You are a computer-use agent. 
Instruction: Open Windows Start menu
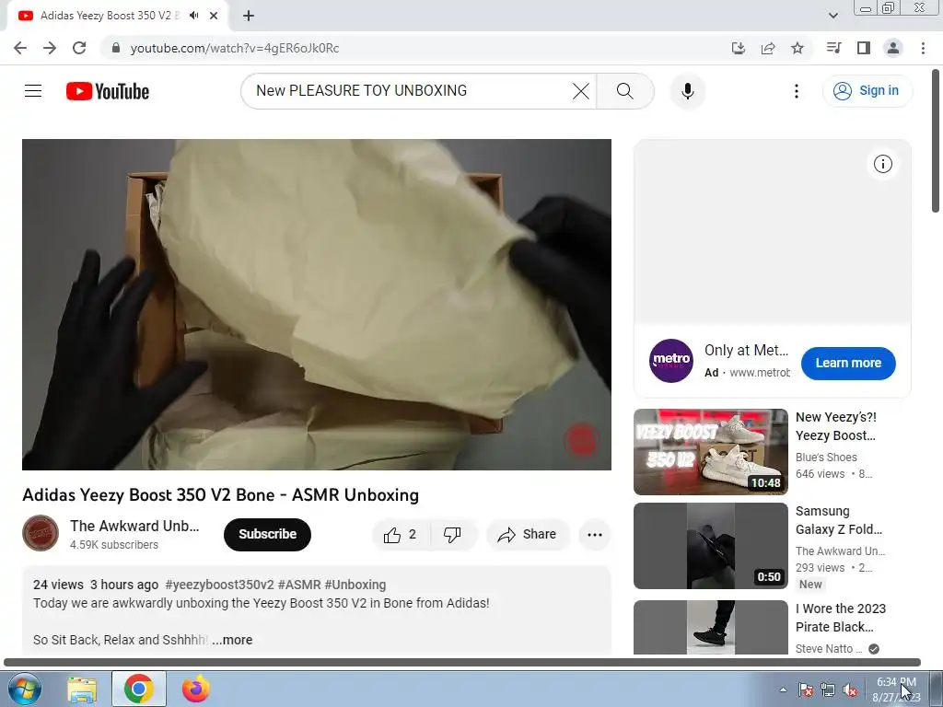click(24, 689)
